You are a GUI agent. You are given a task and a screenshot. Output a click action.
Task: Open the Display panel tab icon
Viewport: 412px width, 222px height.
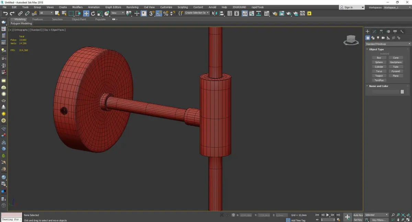tap(395, 32)
